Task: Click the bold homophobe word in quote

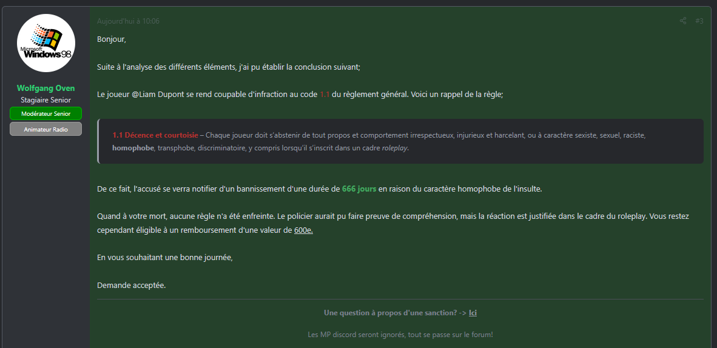Action: tap(133, 148)
